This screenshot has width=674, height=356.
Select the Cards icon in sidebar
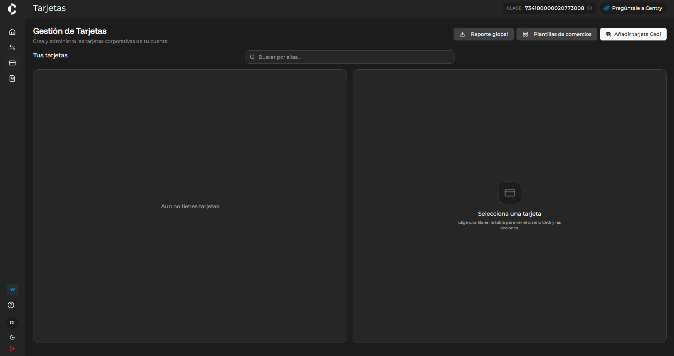(x=12, y=63)
